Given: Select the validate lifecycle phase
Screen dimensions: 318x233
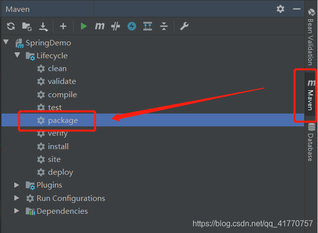Looking at the screenshot, I should click(62, 81).
